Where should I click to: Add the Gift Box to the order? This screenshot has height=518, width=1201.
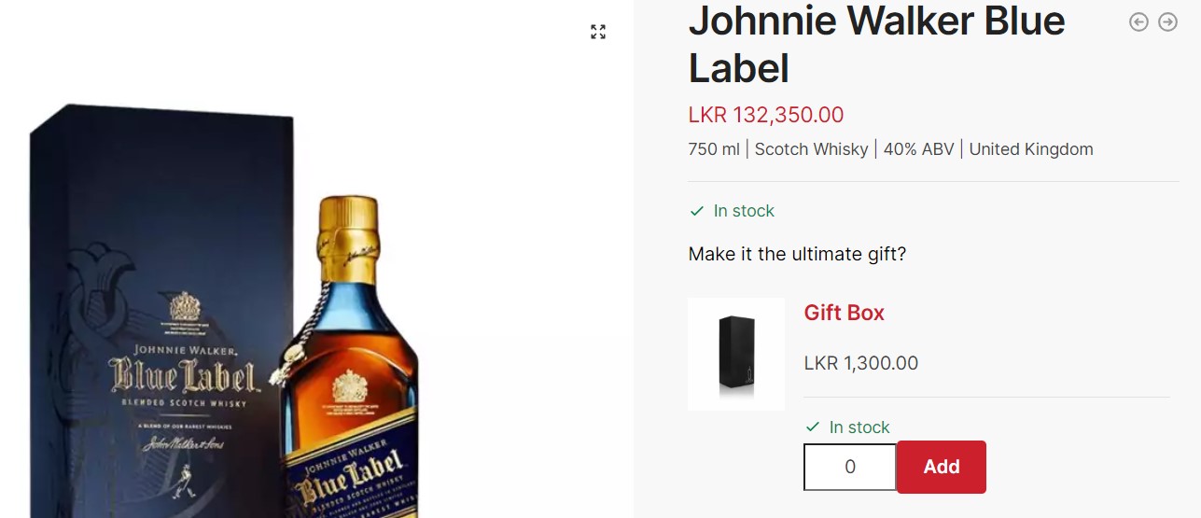(942, 467)
